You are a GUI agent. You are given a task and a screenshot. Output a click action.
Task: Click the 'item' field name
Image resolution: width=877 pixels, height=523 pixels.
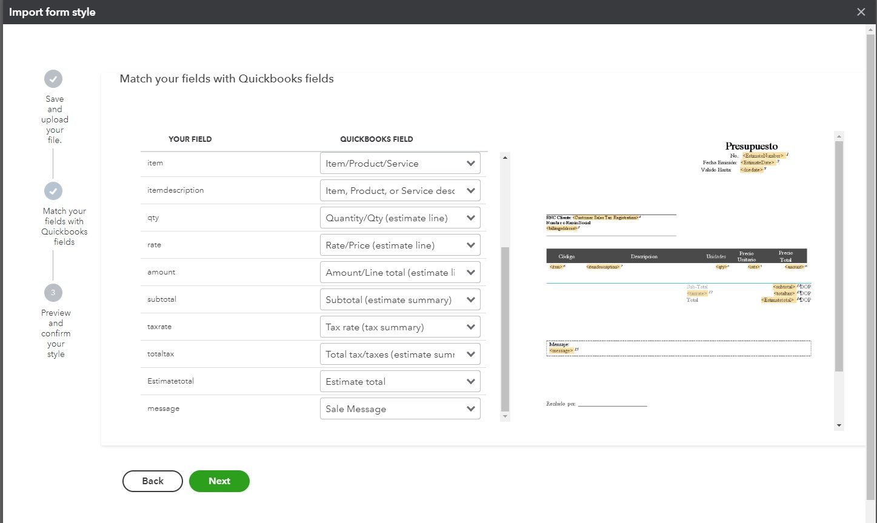pyautogui.click(x=155, y=163)
